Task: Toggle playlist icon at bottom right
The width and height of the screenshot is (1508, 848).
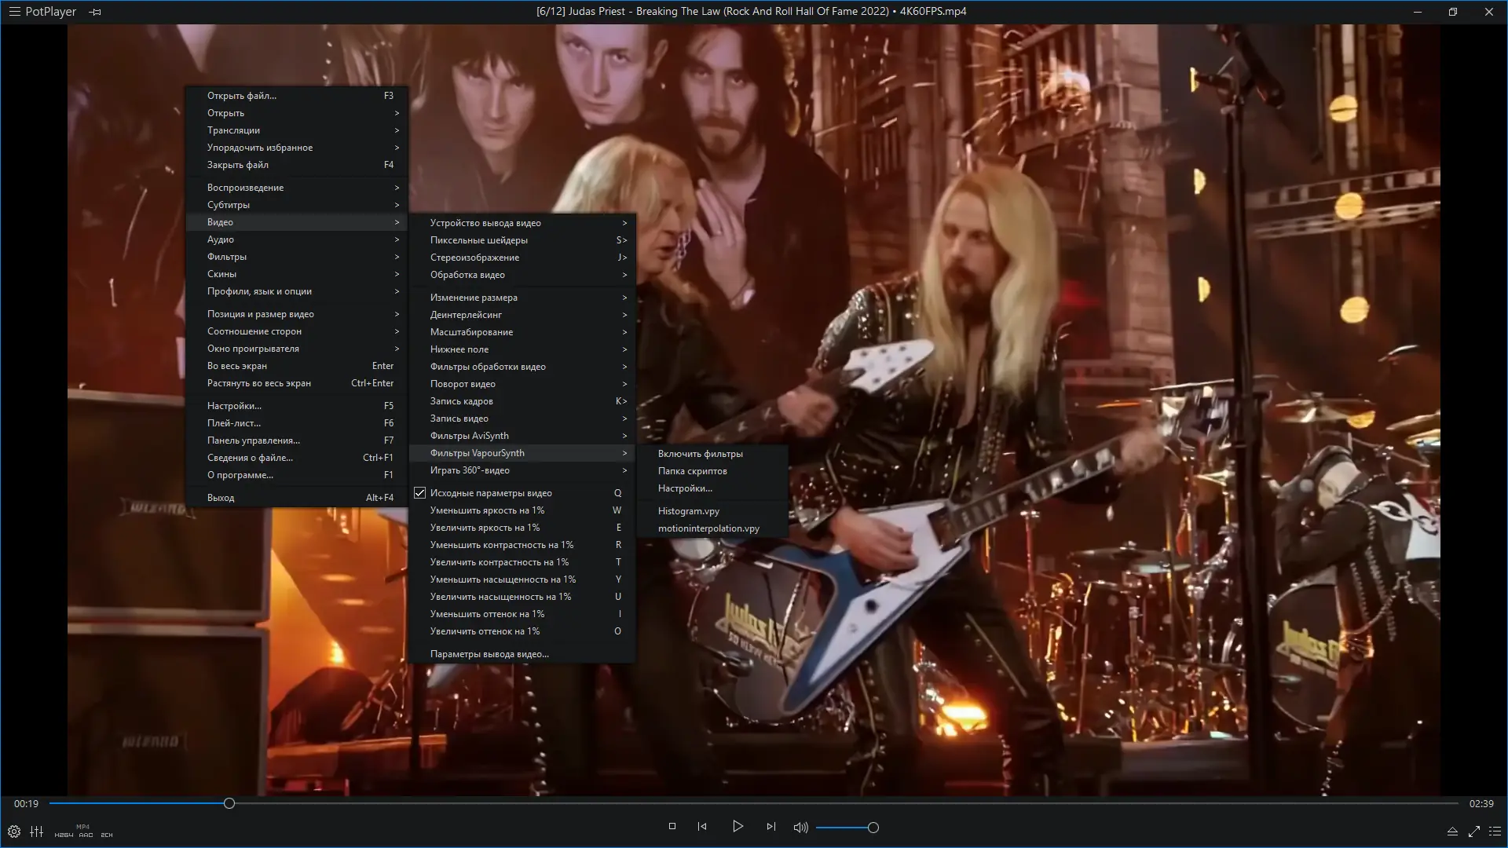Action: point(1495,831)
